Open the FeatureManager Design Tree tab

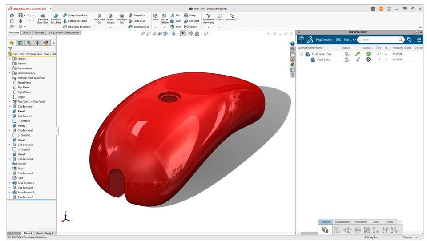[x=12, y=43]
